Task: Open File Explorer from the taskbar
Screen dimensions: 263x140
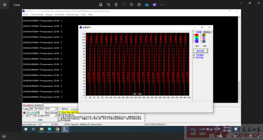Action: point(42,129)
